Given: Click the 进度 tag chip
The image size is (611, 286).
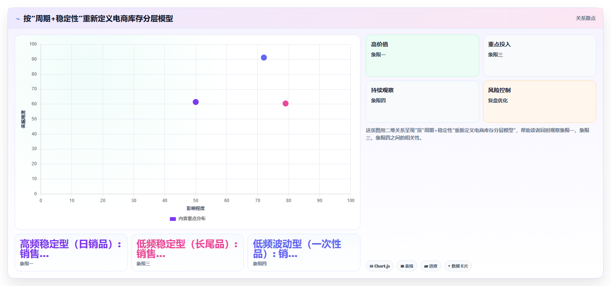Looking at the screenshot, I should click(x=431, y=266).
